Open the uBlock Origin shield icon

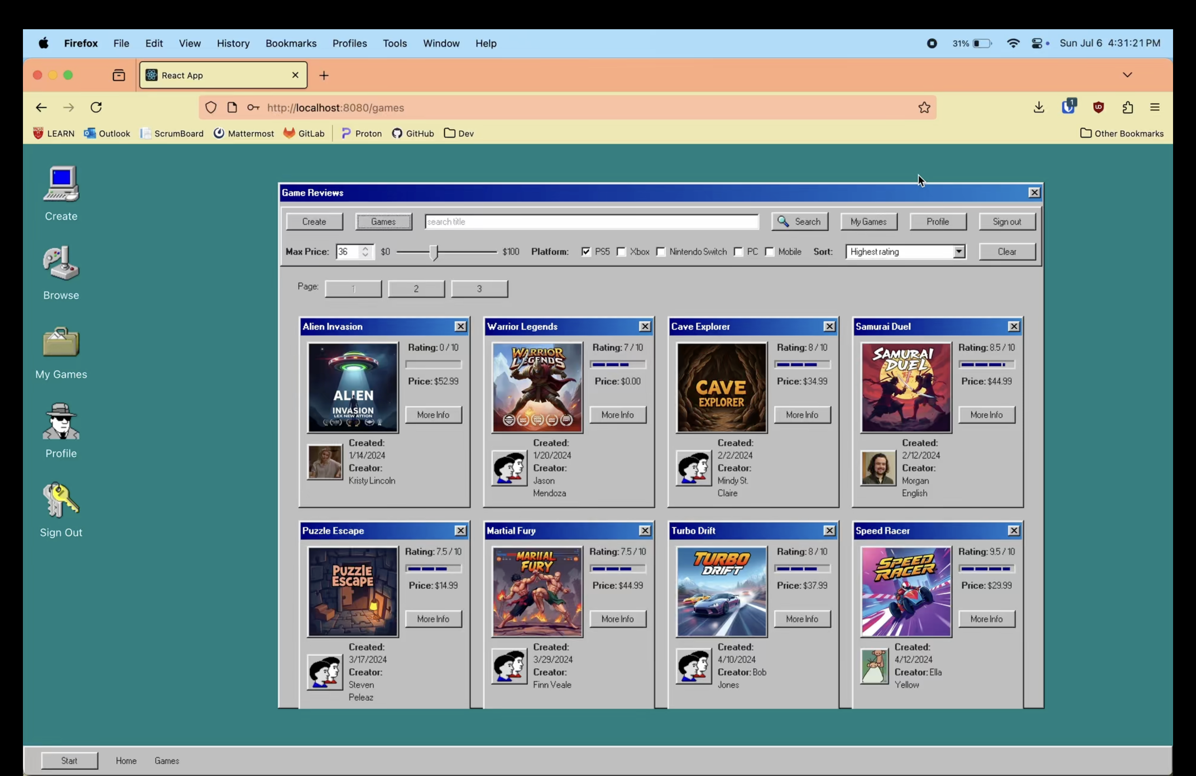click(x=1099, y=107)
